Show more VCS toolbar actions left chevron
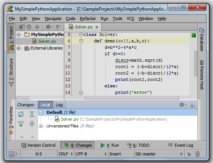This screenshot has width=213, height=163. (x=22, y=137)
